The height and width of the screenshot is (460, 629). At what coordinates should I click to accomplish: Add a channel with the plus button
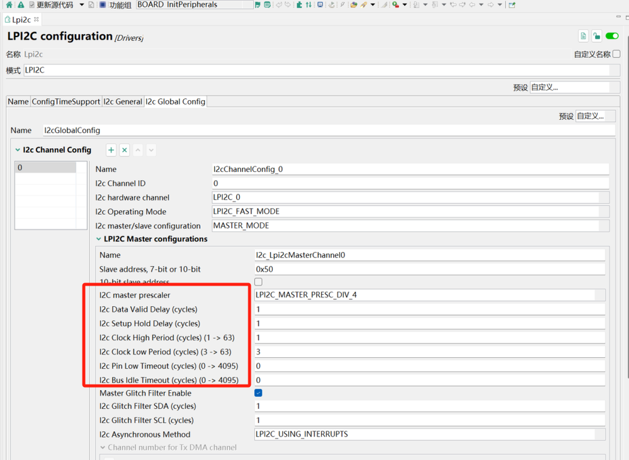pyautogui.click(x=111, y=150)
